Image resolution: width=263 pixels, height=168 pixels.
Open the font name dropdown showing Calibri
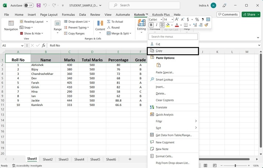coord(155,19)
